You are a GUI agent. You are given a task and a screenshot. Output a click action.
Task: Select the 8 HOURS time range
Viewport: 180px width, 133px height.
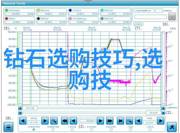[x=111, y=129]
